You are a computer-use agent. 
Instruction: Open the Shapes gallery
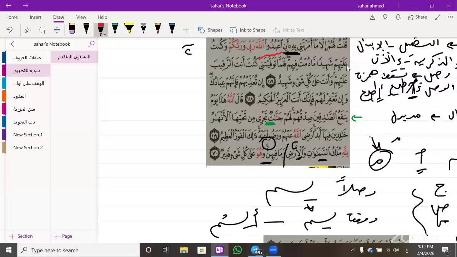click(210, 30)
